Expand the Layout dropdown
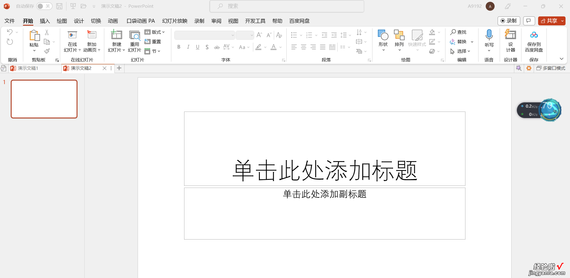 pos(155,32)
